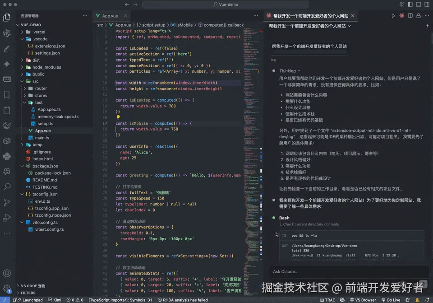
Task: Close the App.vue editor tab
Action: (126, 16)
